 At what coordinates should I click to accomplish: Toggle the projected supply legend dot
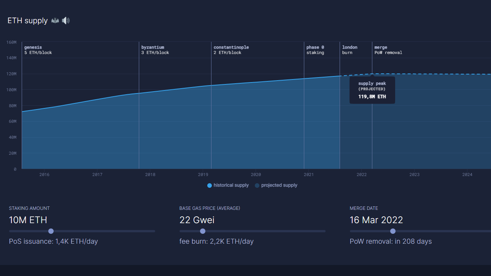(257, 186)
